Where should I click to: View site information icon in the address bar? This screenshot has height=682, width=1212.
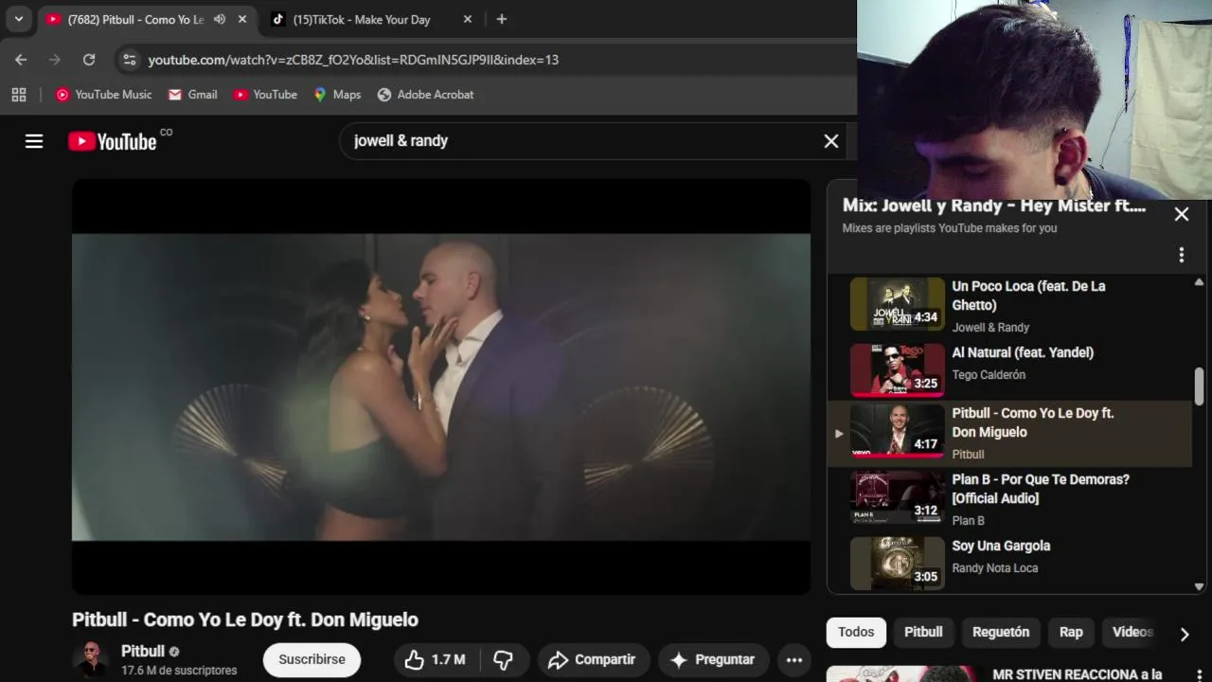pyautogui.click(x=130, y=60)
